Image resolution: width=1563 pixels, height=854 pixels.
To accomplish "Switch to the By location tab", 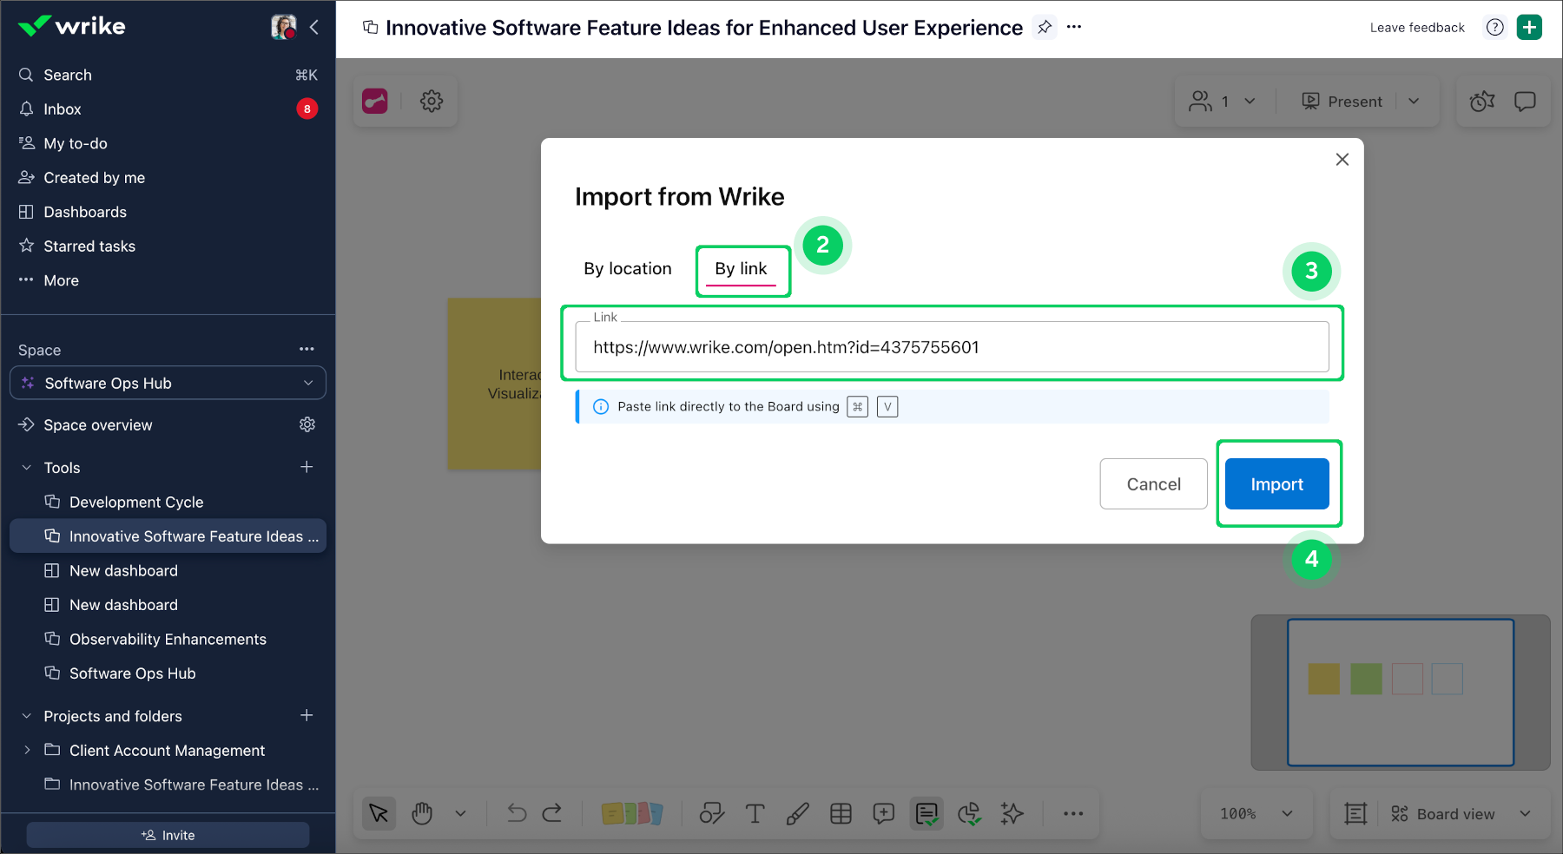I will click(x=627, y=269).
